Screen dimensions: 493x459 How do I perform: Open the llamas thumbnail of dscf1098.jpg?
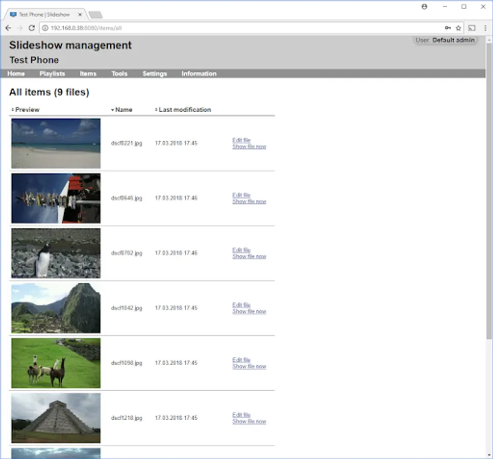click(x=56, y=363)
